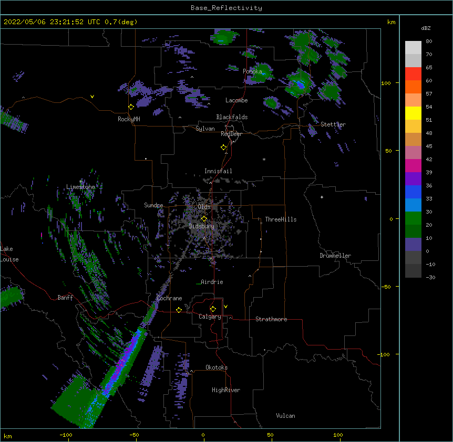Screen dimensions: 453x442
Task: Click the -100 tick label on bottom axis
Action: [66, 435]
